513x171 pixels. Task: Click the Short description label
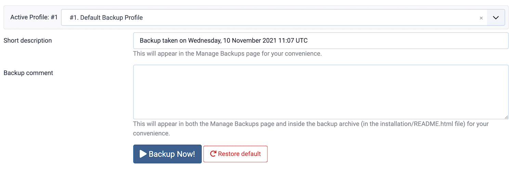28,41
